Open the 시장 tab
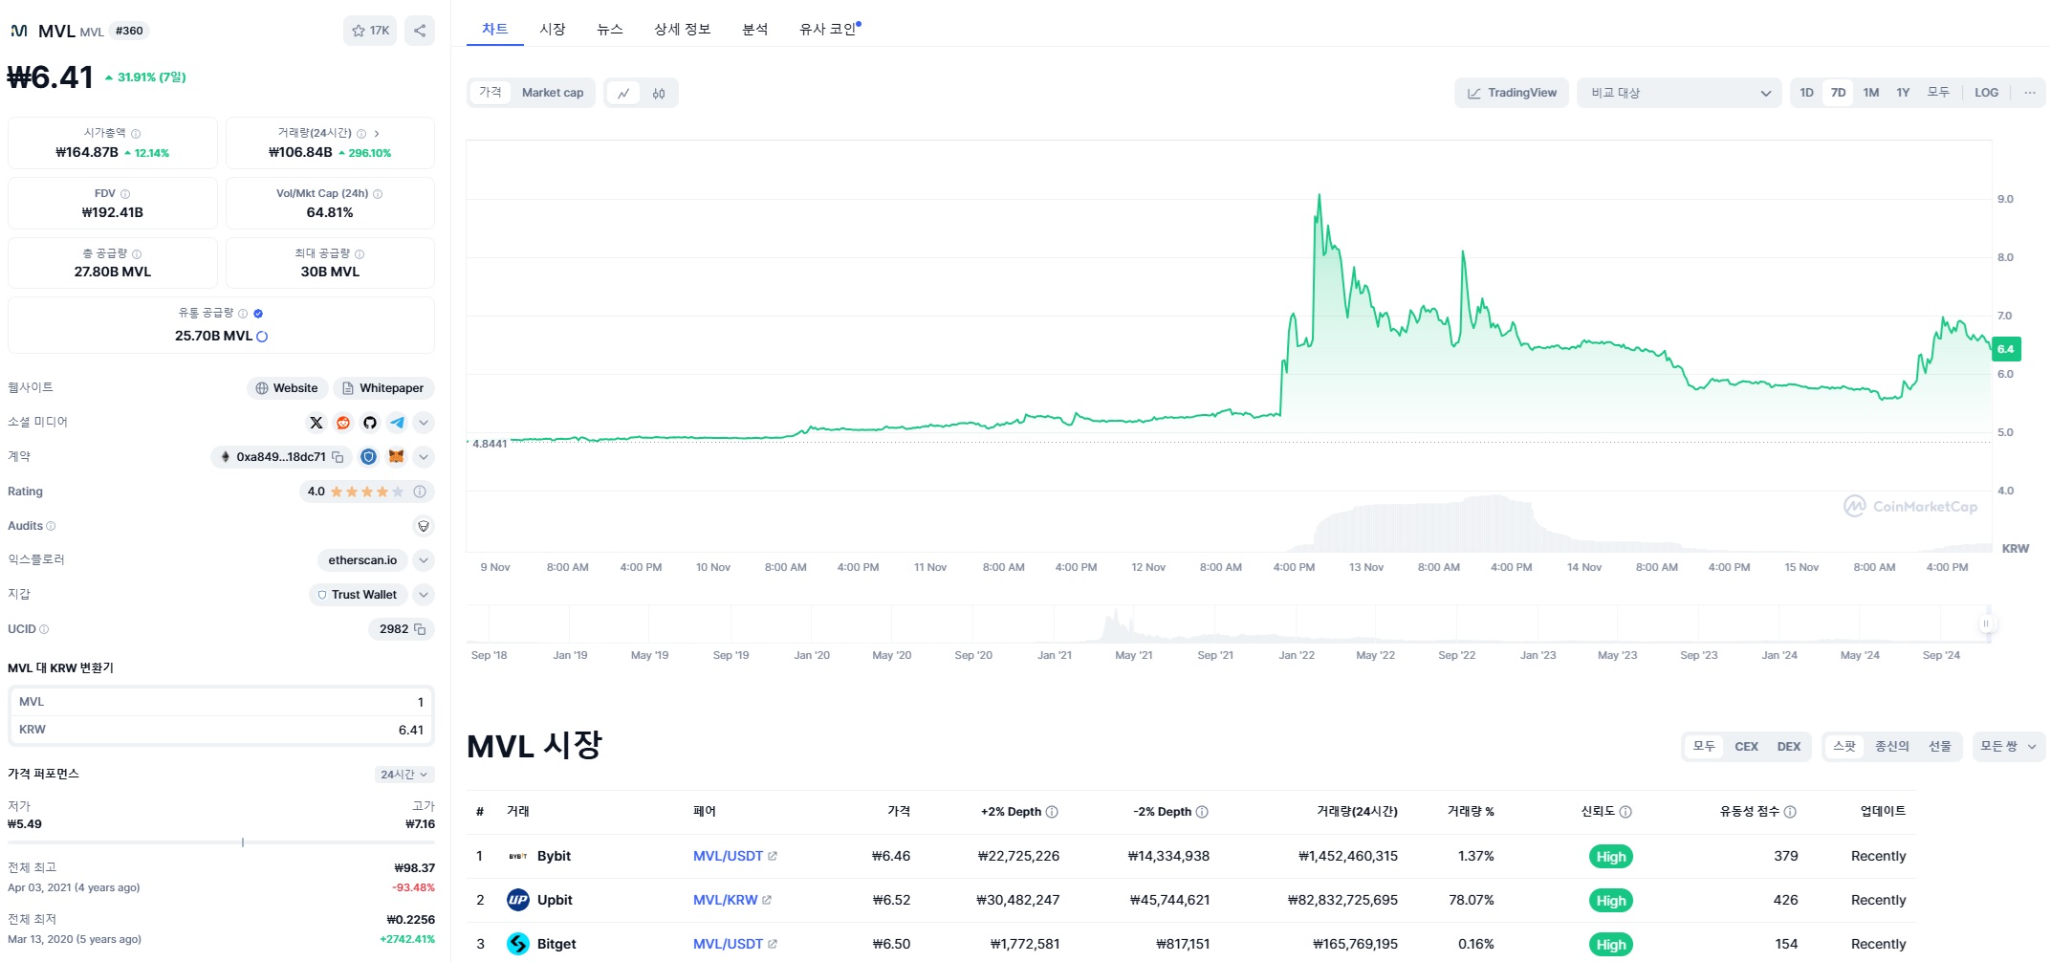Viewport: 2050px width, 962px height. click(x=553, y=30)
